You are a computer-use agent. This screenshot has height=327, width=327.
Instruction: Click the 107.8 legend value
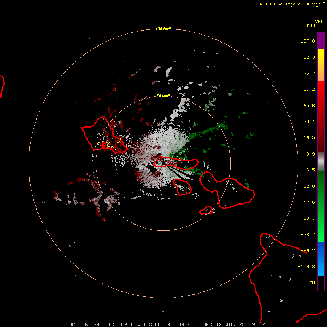[308, 41]
